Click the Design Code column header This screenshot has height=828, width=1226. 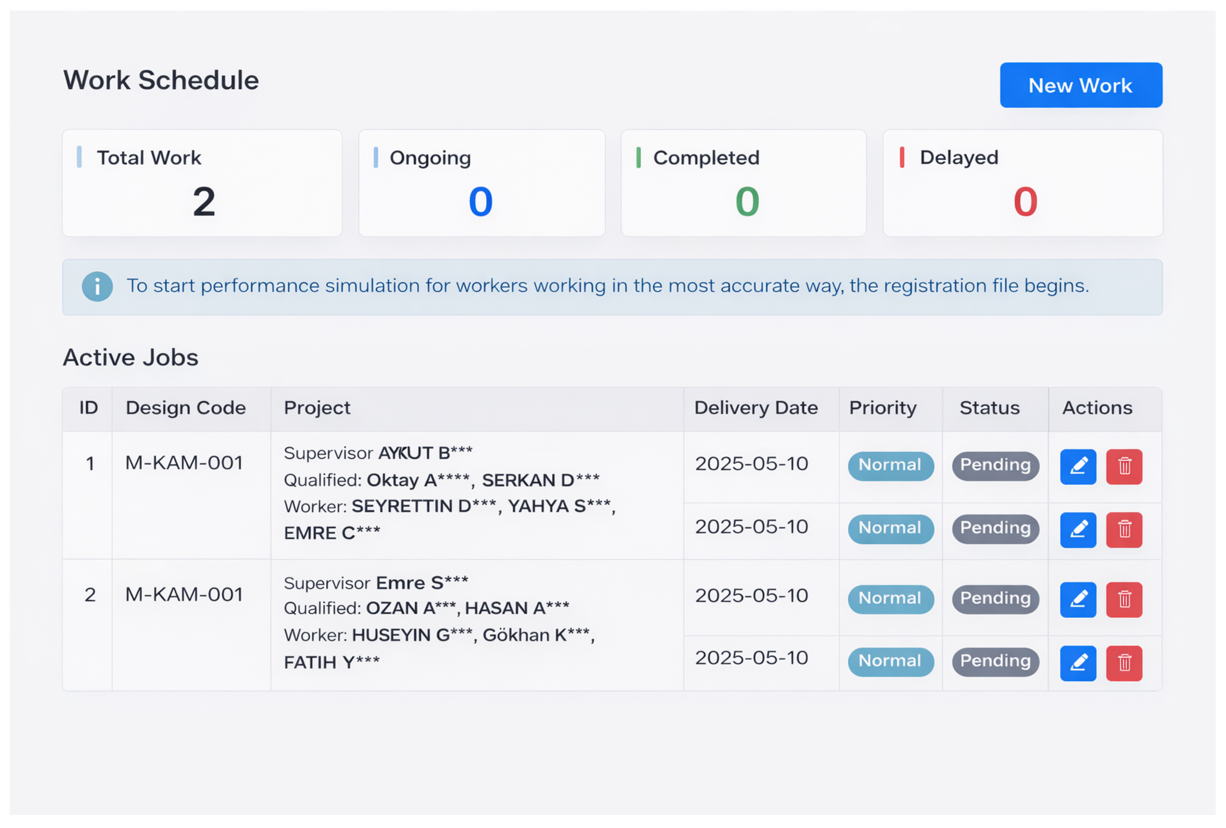(186, 408)
